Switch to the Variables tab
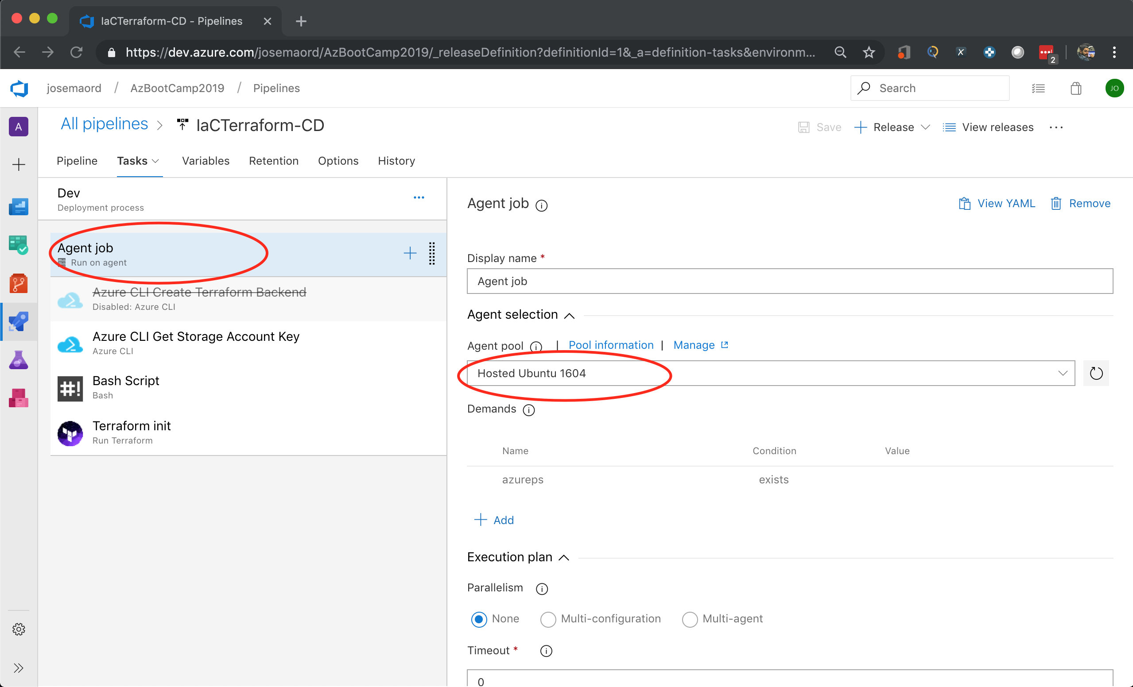1133x687 pixels. [x=206, y=161]
